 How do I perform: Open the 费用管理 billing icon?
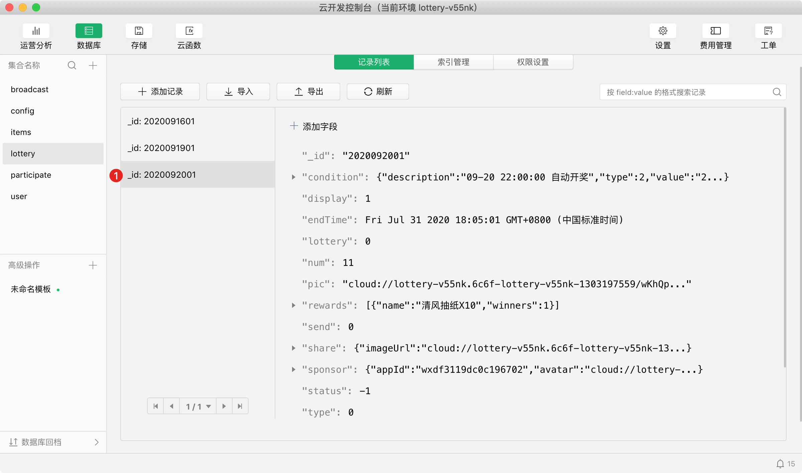click(715, 31)
